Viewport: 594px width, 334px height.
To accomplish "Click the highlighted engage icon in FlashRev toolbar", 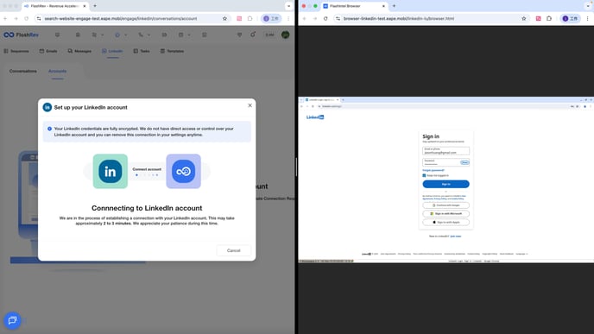I will coord(117,35).
